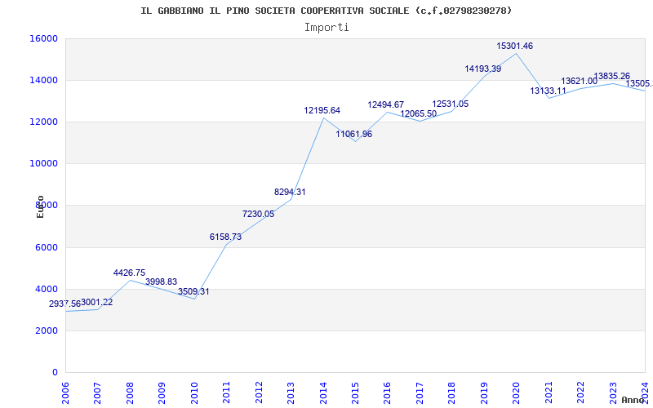Viewport: 653px width, 408px height.
Task: Select the peak data label 15301.46
Action: 515,46
